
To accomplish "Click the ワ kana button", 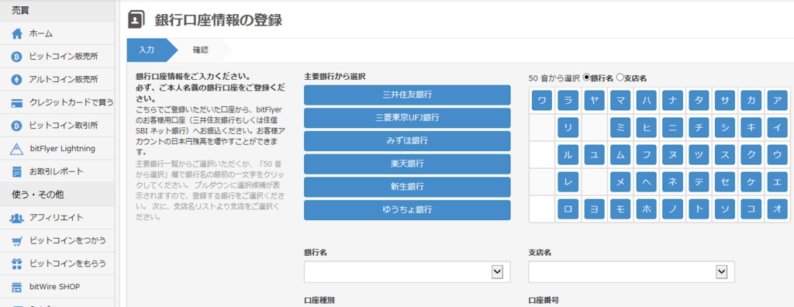I will pos(542,100).
